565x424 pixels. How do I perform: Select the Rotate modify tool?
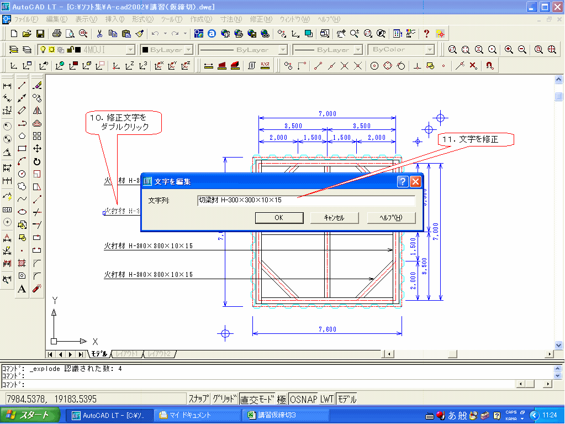tap(37, 161)
